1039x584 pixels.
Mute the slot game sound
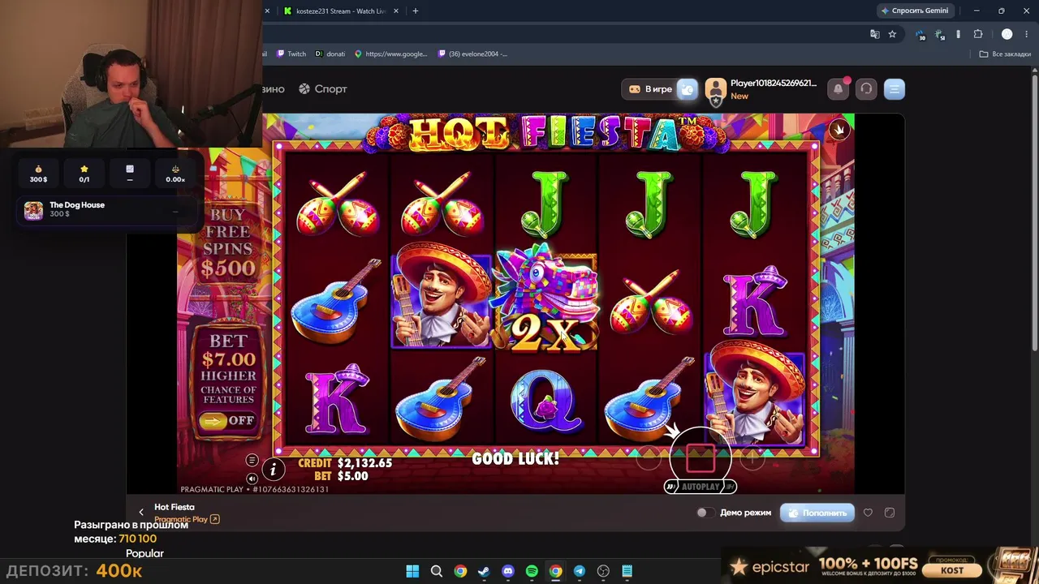click(x=252, y=479)
